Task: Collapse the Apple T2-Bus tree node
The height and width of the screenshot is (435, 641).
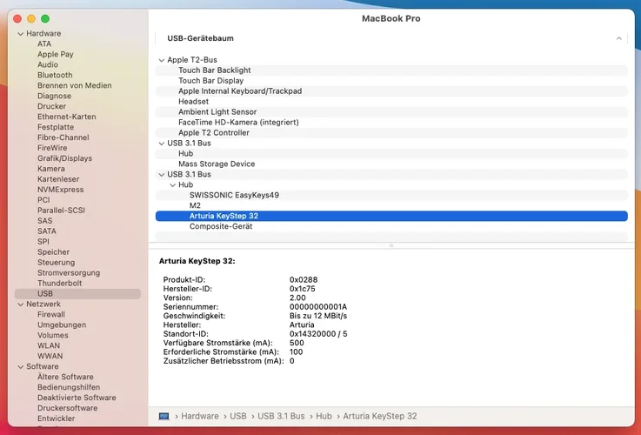Action: (x=161, y=60)
